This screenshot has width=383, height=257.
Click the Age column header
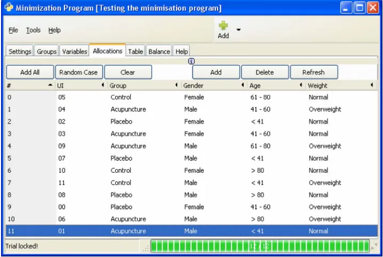point(276,85)
